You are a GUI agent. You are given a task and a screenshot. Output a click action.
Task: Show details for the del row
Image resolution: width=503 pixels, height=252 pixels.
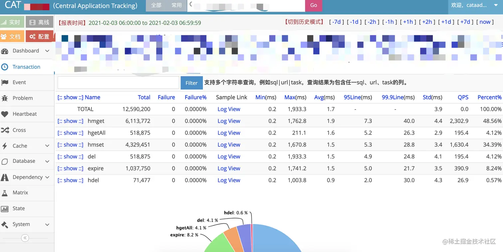coord(70,156)
